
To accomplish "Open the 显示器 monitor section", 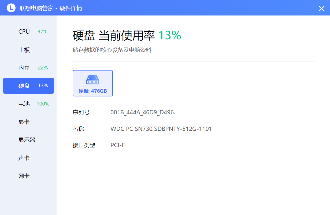I will pyautogui.click(x=28, y=140).
